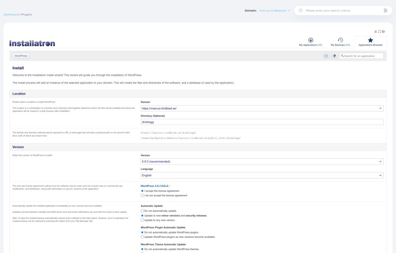Image resolution: width=396 pixels, height=253 pixels.
Task: Open the My Applications (11) tab
Action: (x=311, y=42)
